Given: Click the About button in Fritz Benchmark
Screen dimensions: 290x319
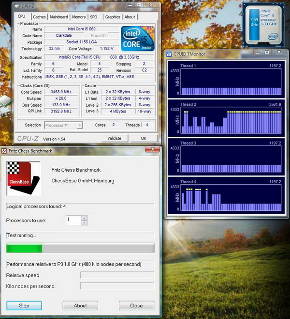Looking at the screenshot, I should coord(80,305).
